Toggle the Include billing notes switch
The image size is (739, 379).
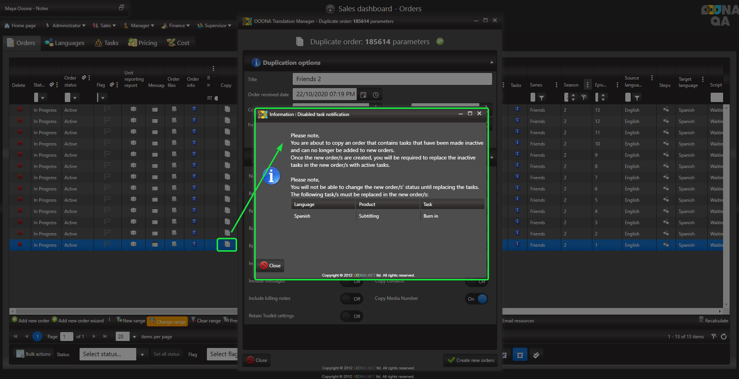pos(352,299)
